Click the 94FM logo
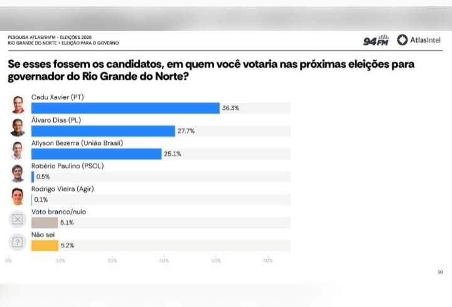The height and width of the screenshot is (307, 452). tap(376, 40)
